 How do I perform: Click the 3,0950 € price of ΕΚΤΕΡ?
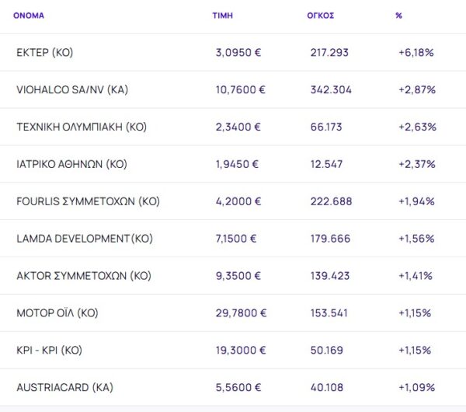pos(238,53)
